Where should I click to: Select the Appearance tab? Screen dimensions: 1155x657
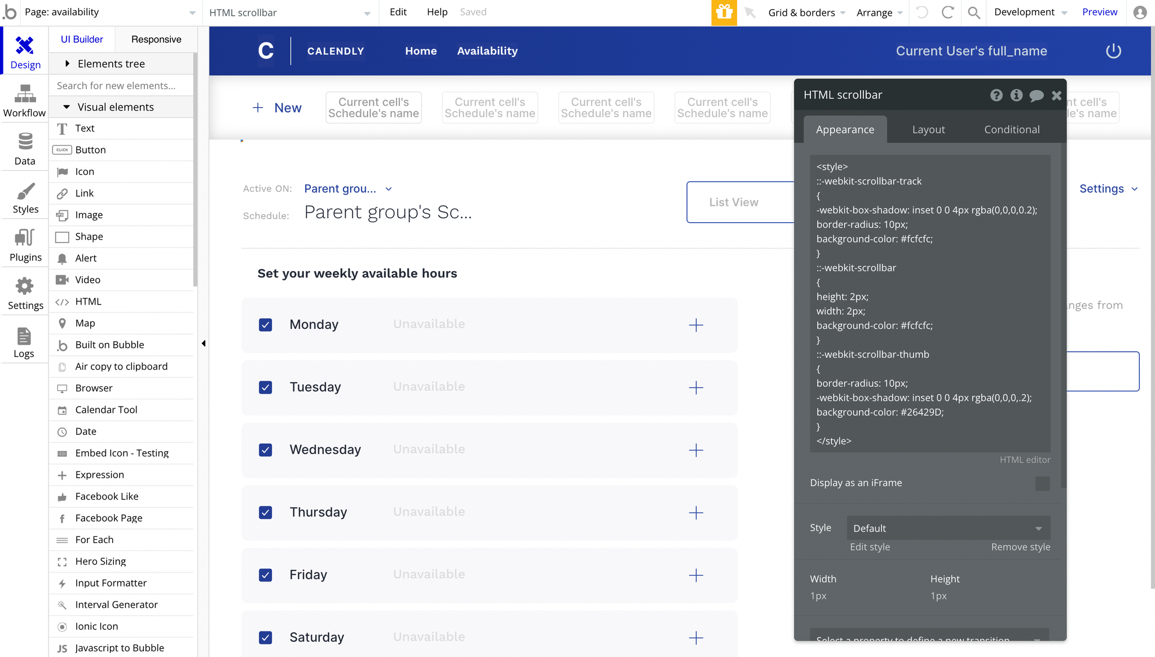845,130
